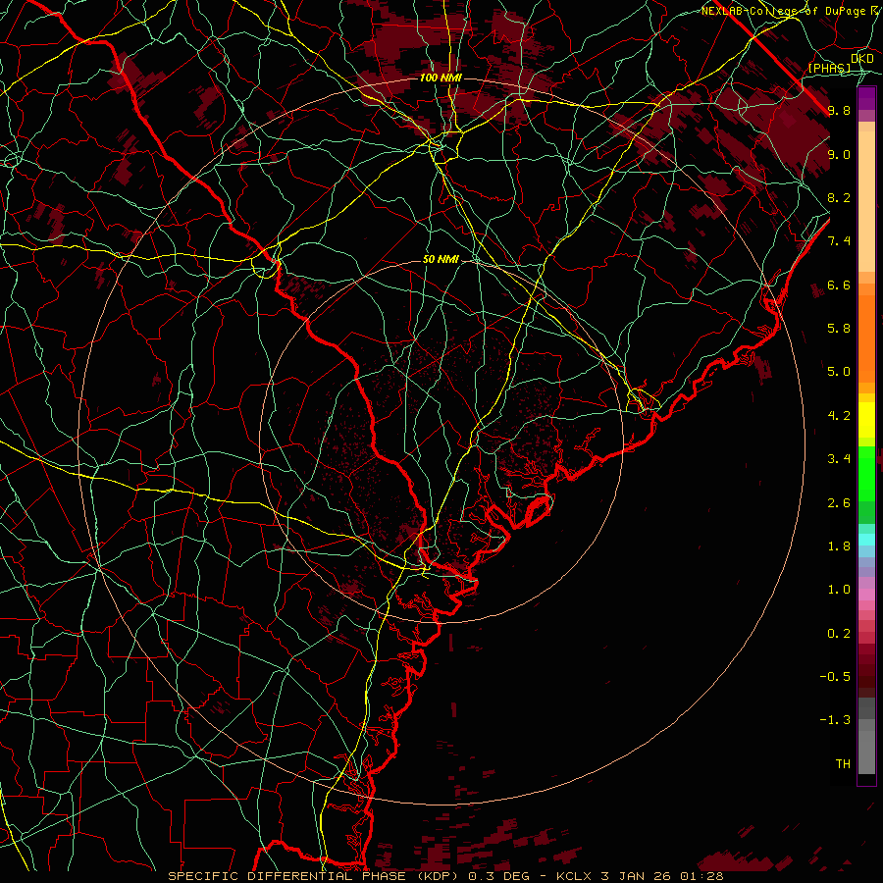Click the 4.2 value on the scale
This screenshot has width=883, height=883.
839,416
